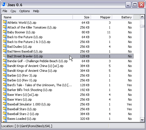Image resolution: width=146 pixels, height=130 pixels.
Task: Click the zip icon of Bases Loaded (U).zip
Action: 5,118
